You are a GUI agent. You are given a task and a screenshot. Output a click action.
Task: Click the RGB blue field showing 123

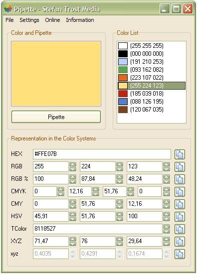145,166
